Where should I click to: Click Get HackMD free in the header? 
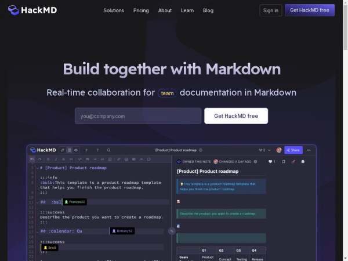(310, 10)
